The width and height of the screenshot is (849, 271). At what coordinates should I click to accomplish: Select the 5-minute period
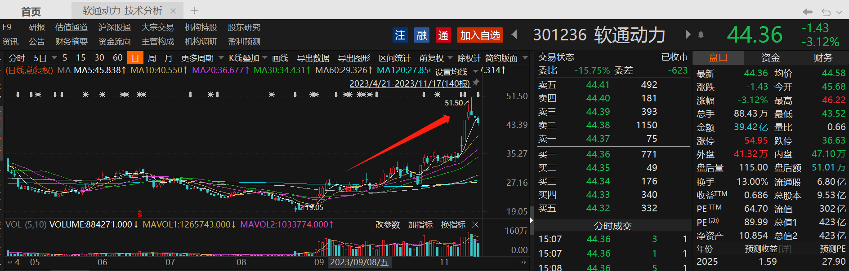click(65, 57)
